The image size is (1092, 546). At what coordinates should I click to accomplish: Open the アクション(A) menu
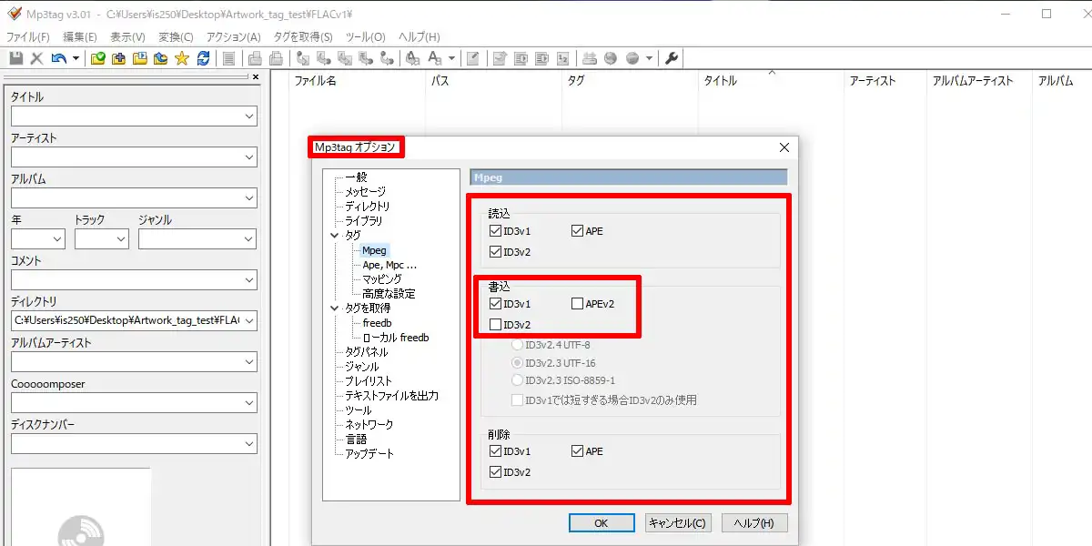tap(233, 37)
